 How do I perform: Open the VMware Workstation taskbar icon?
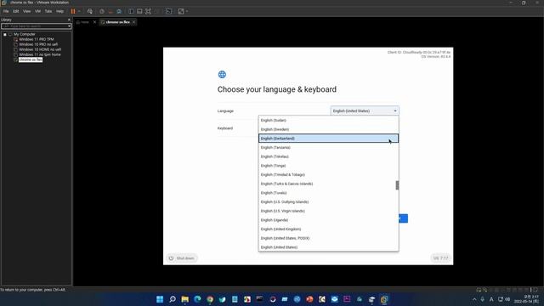(x=384, y=299)
